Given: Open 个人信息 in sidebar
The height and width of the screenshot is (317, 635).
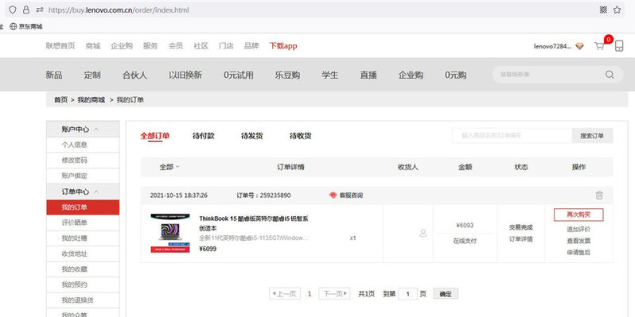Looking at the screenshot, I should [74, 145].
